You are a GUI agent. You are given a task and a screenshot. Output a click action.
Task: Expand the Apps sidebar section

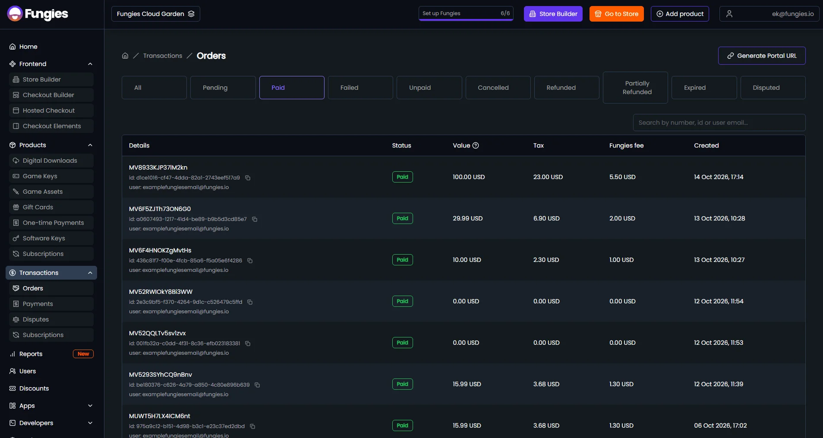pos(90,406)
